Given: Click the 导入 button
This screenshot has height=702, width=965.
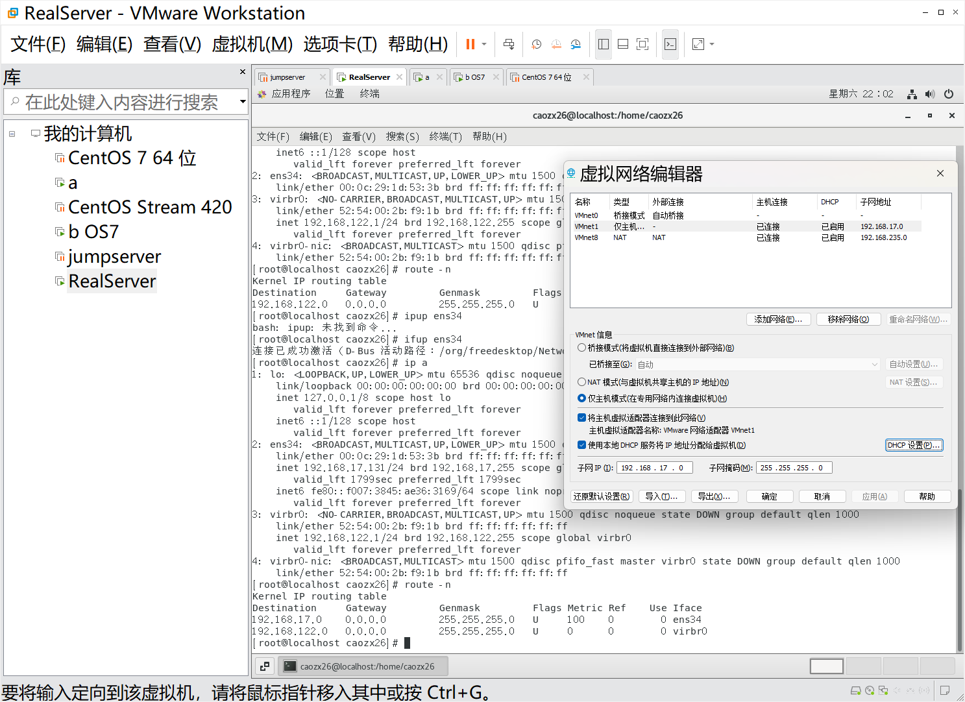Looking at the screenshot, I should point(661,496).
